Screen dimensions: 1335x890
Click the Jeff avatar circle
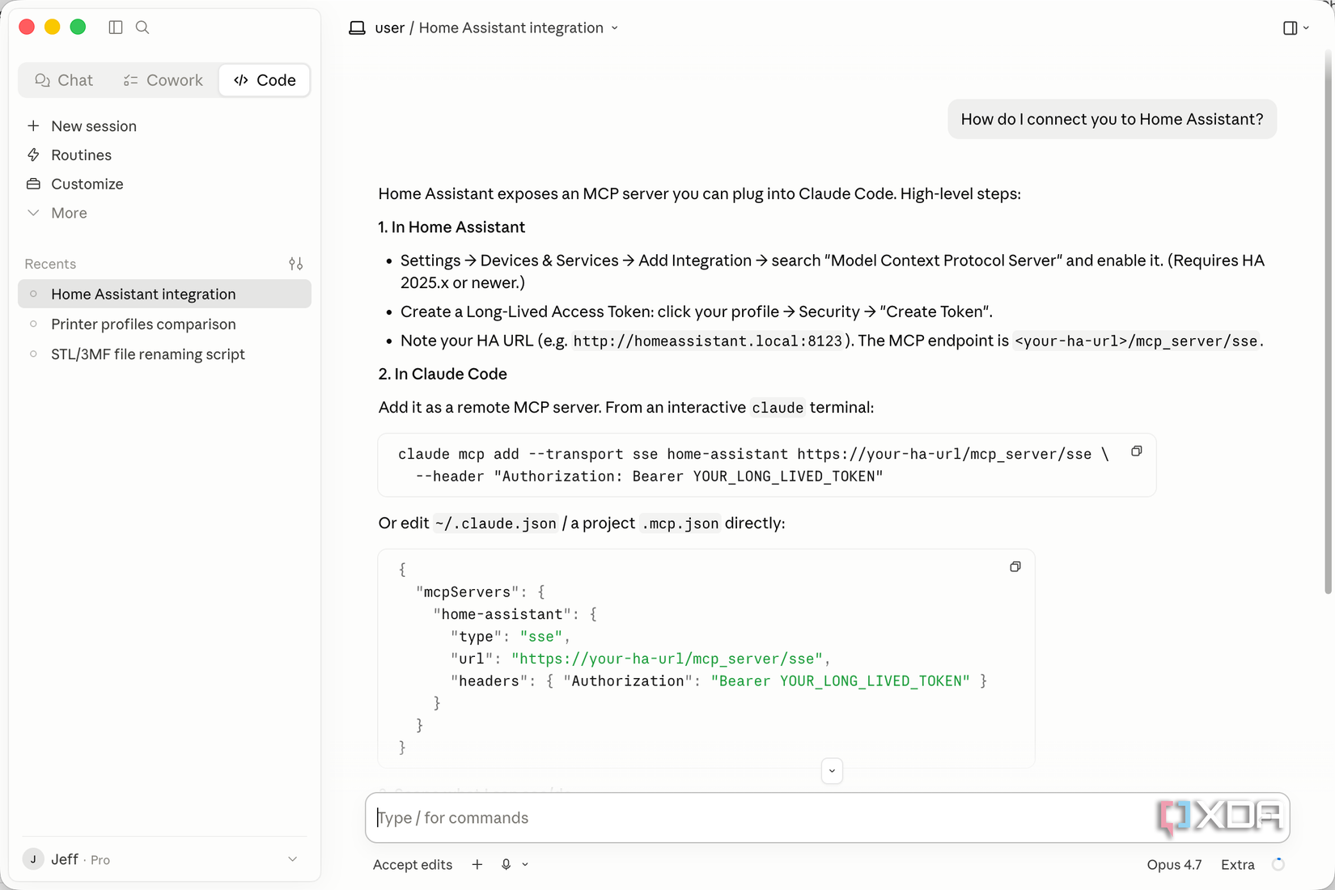click(x=33, y=859)
